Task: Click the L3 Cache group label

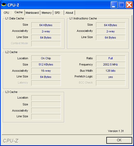Action: click(x=11, y=92)
